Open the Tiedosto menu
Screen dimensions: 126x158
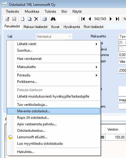(12, 11)
